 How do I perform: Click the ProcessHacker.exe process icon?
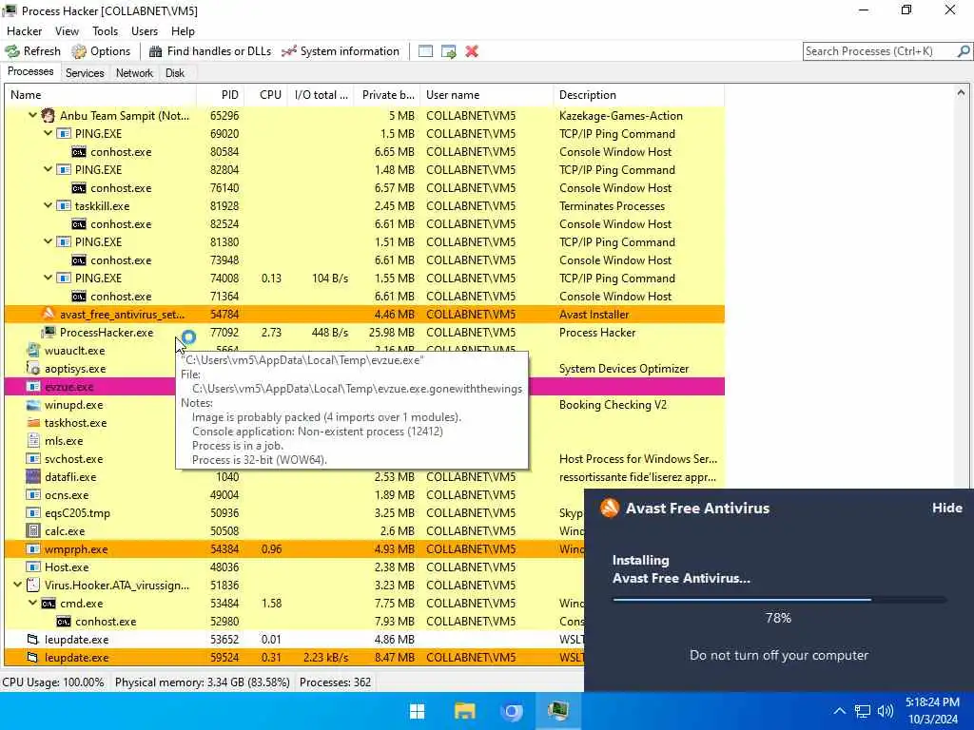pos(48,332)
